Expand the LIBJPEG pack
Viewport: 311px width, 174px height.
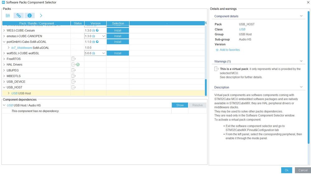[x=4, y=70]
